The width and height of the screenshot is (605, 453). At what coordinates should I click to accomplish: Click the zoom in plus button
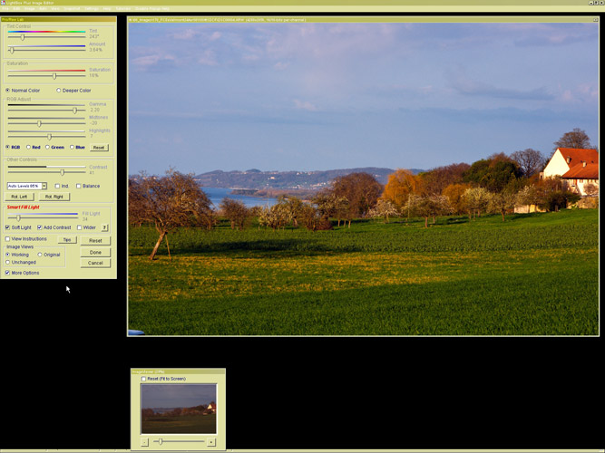pos(211,442)
